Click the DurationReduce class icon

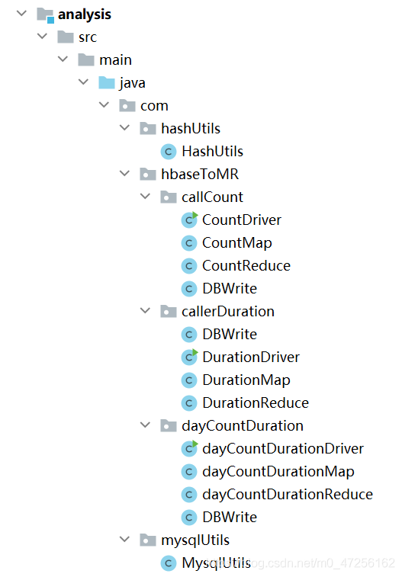(x=189, y=403)
